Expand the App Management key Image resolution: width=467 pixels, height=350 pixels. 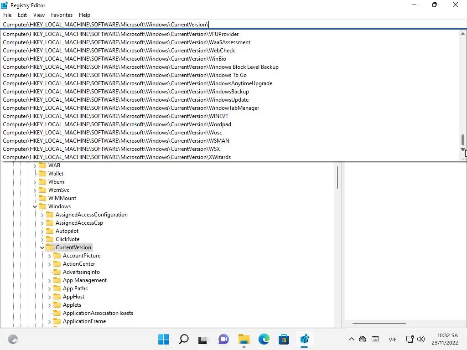(49, 280)
